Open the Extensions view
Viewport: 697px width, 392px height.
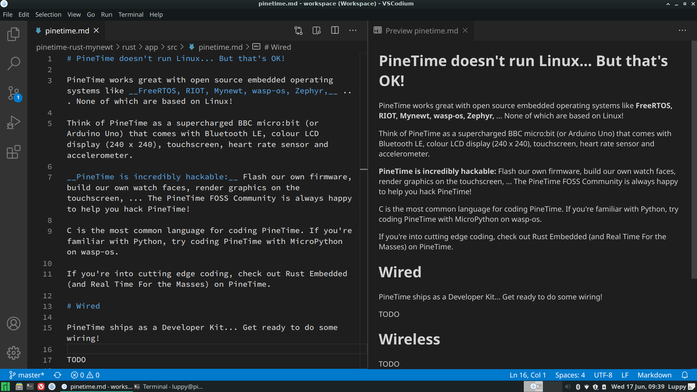pyautogui.click(x=13, y=152)
